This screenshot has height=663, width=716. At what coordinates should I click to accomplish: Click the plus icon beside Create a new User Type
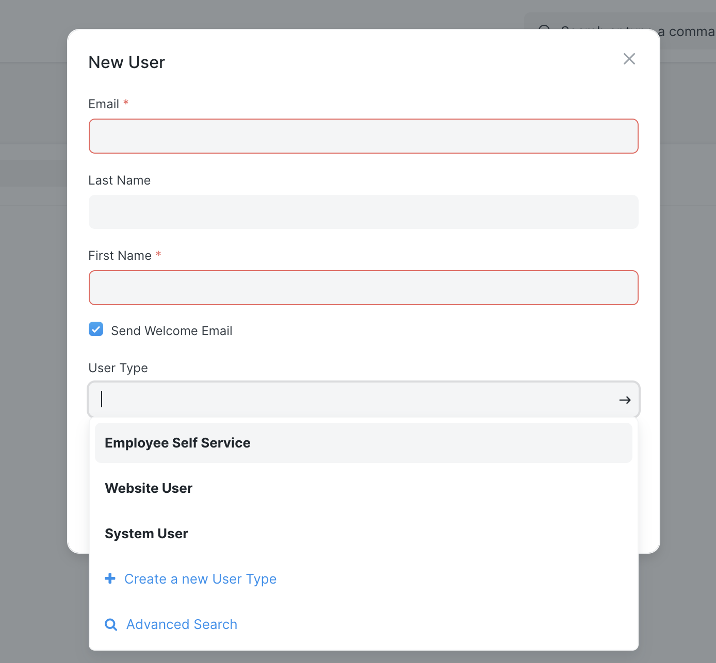click(x=110, y=578)
